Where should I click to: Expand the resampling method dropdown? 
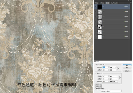tap(111, 91)
